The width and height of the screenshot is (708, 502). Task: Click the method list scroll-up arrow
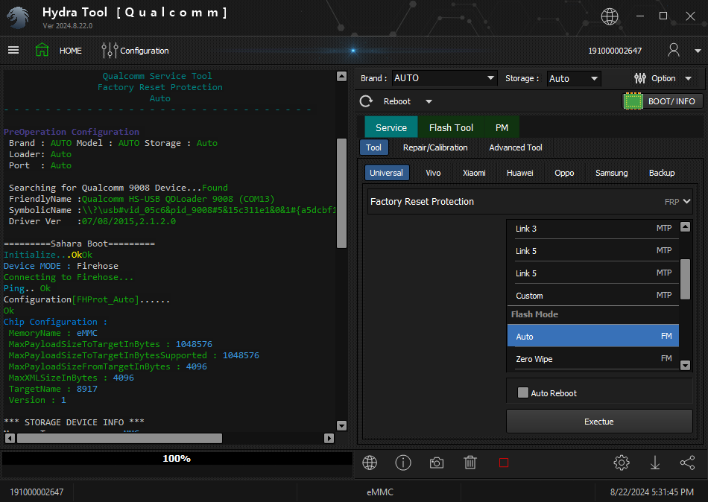pos(685,226)
